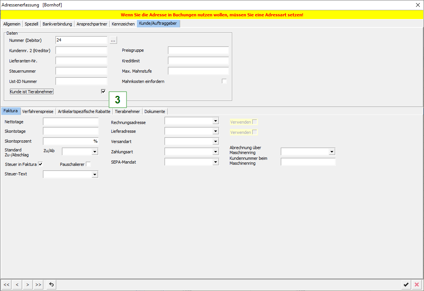Viewport: 424px width, 291px height.
Task: Open the Rechnungsadresse dropdown
Action: click(216, 121)
